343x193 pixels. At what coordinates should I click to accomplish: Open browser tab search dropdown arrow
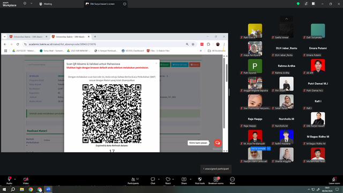[5, 37]
